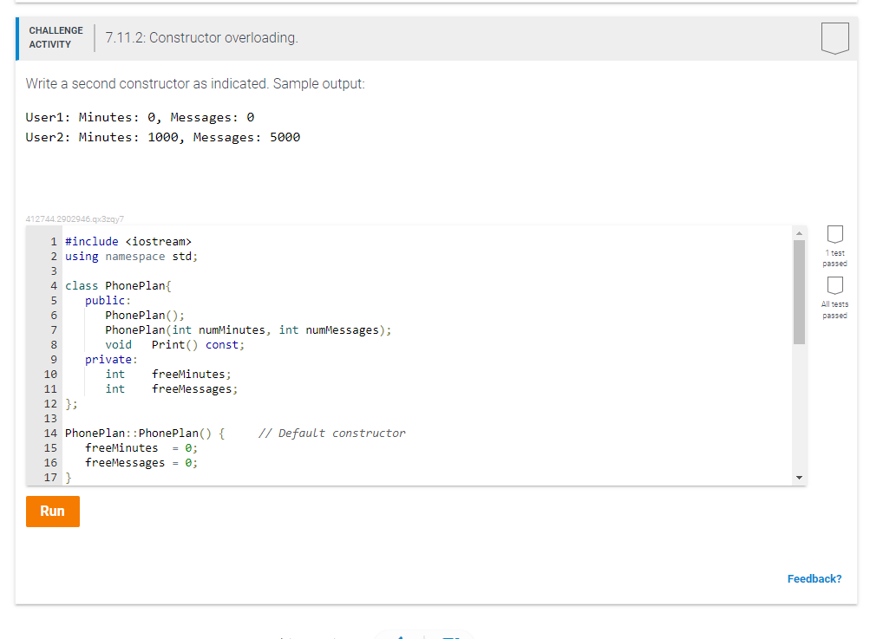Click the 'void Print() const;' line
This screenshot has width=870, height=639.
coord(174,344)
